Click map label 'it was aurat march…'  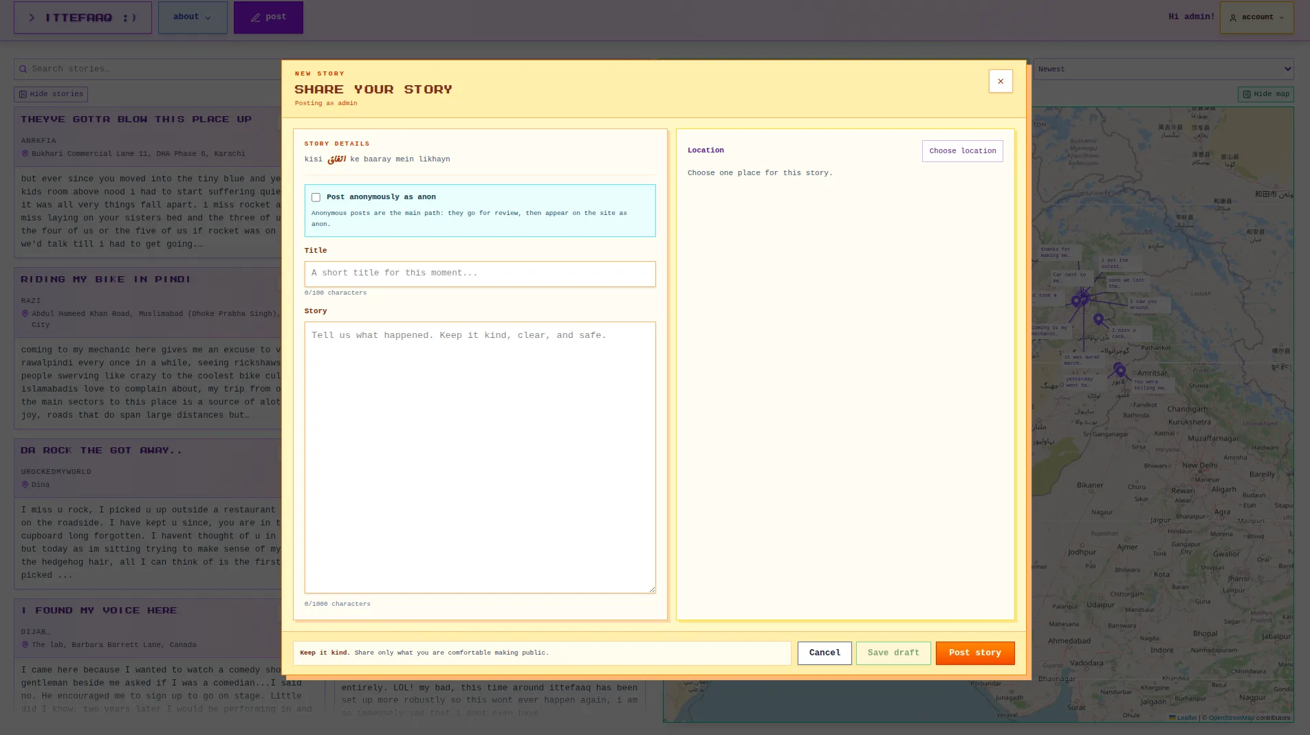pos(1082,360)
